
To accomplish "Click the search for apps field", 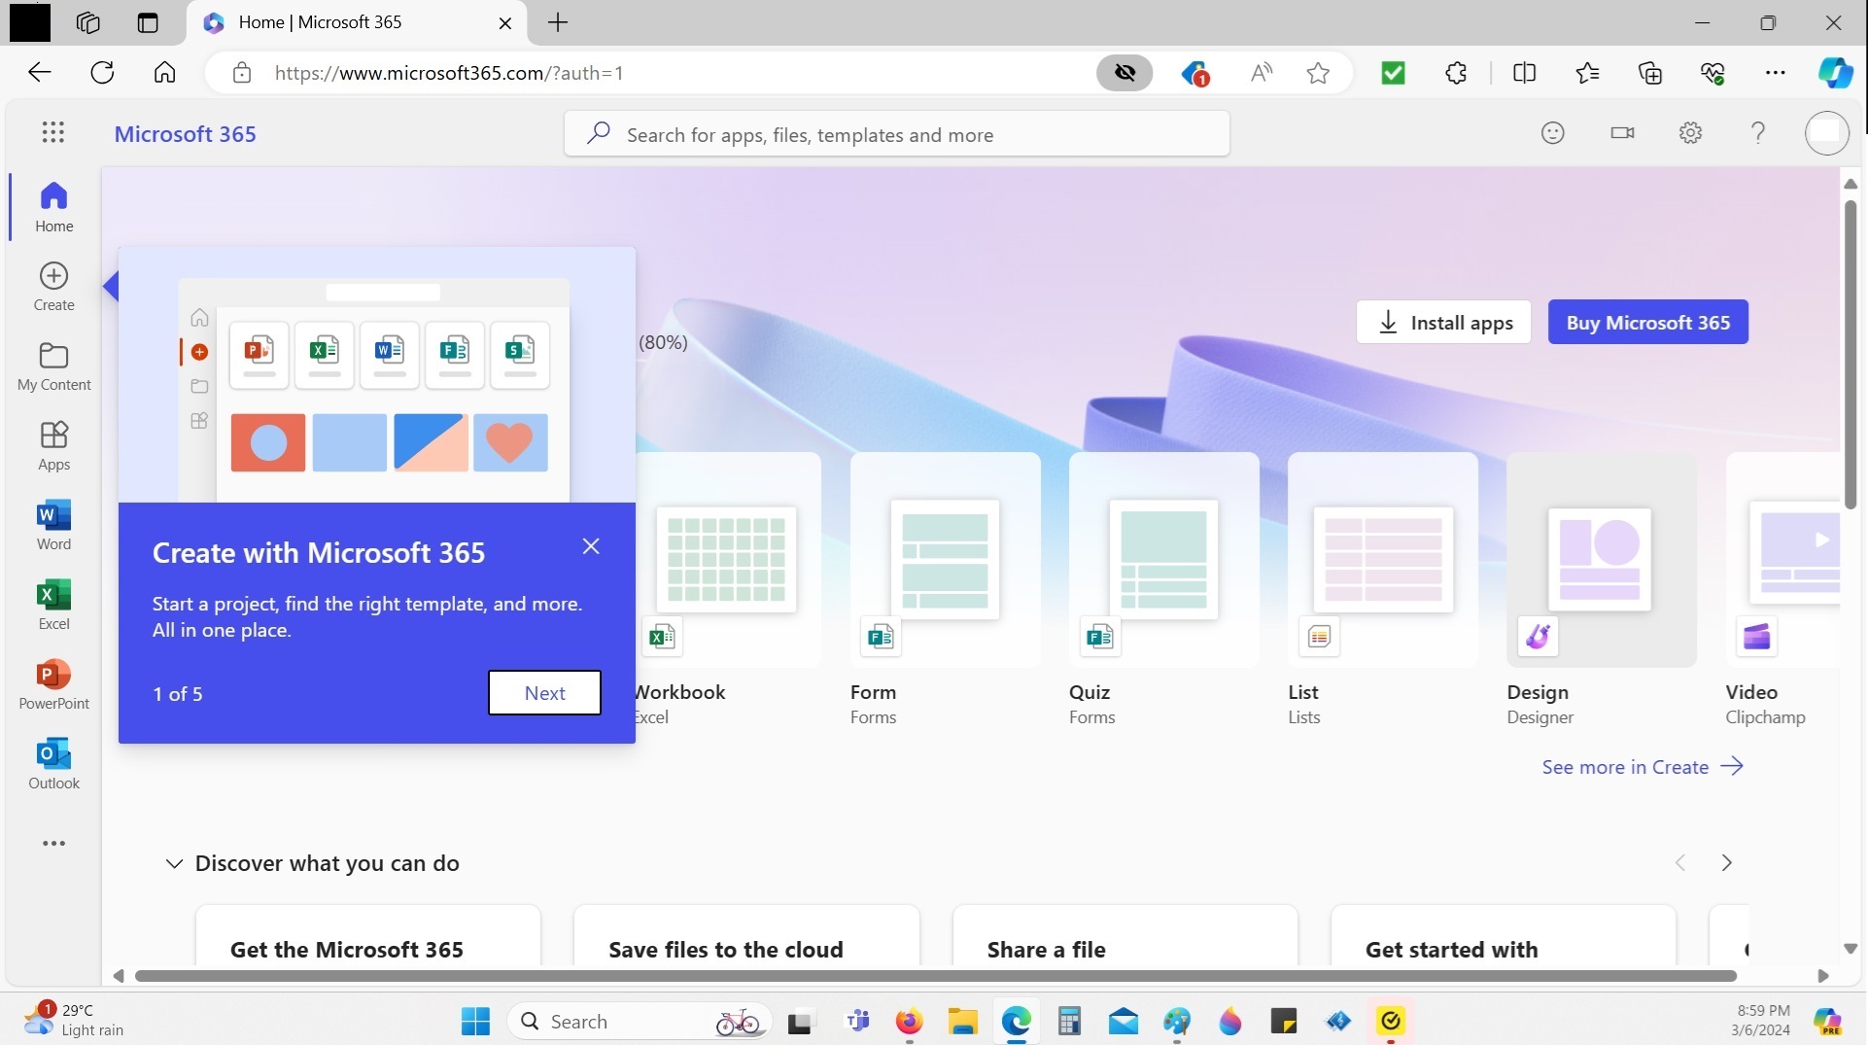I will tap(896, 134).
